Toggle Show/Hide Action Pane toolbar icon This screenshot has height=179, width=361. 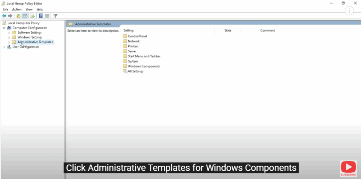pyautogui.click(x=47, y=16)
